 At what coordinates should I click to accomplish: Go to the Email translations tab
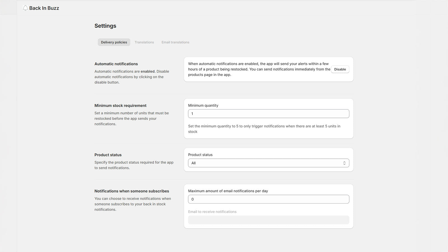tap(175, 42)
